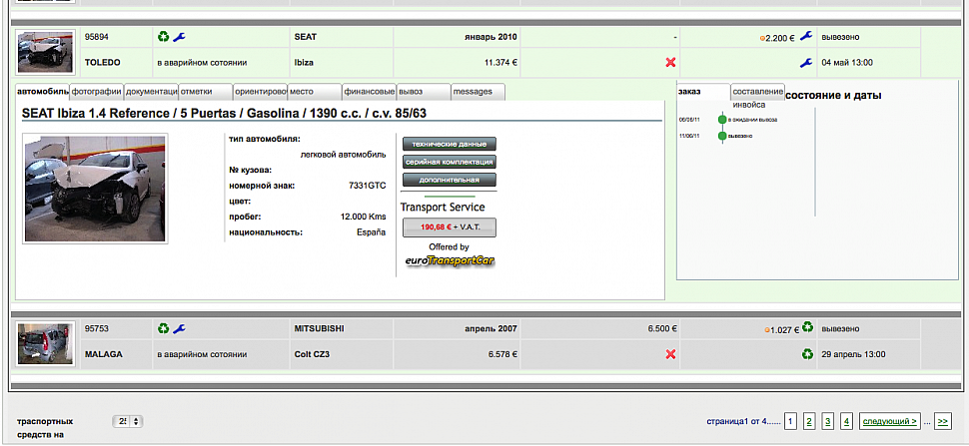Go to page 3
969x446 pixels.
[828, 421]
